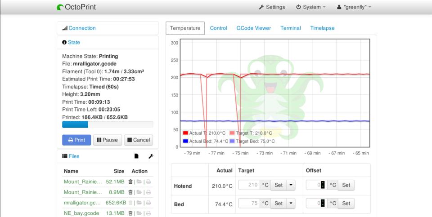
Task: Delete the first Mount_Rainier file via trash icon
Action: 130,182
